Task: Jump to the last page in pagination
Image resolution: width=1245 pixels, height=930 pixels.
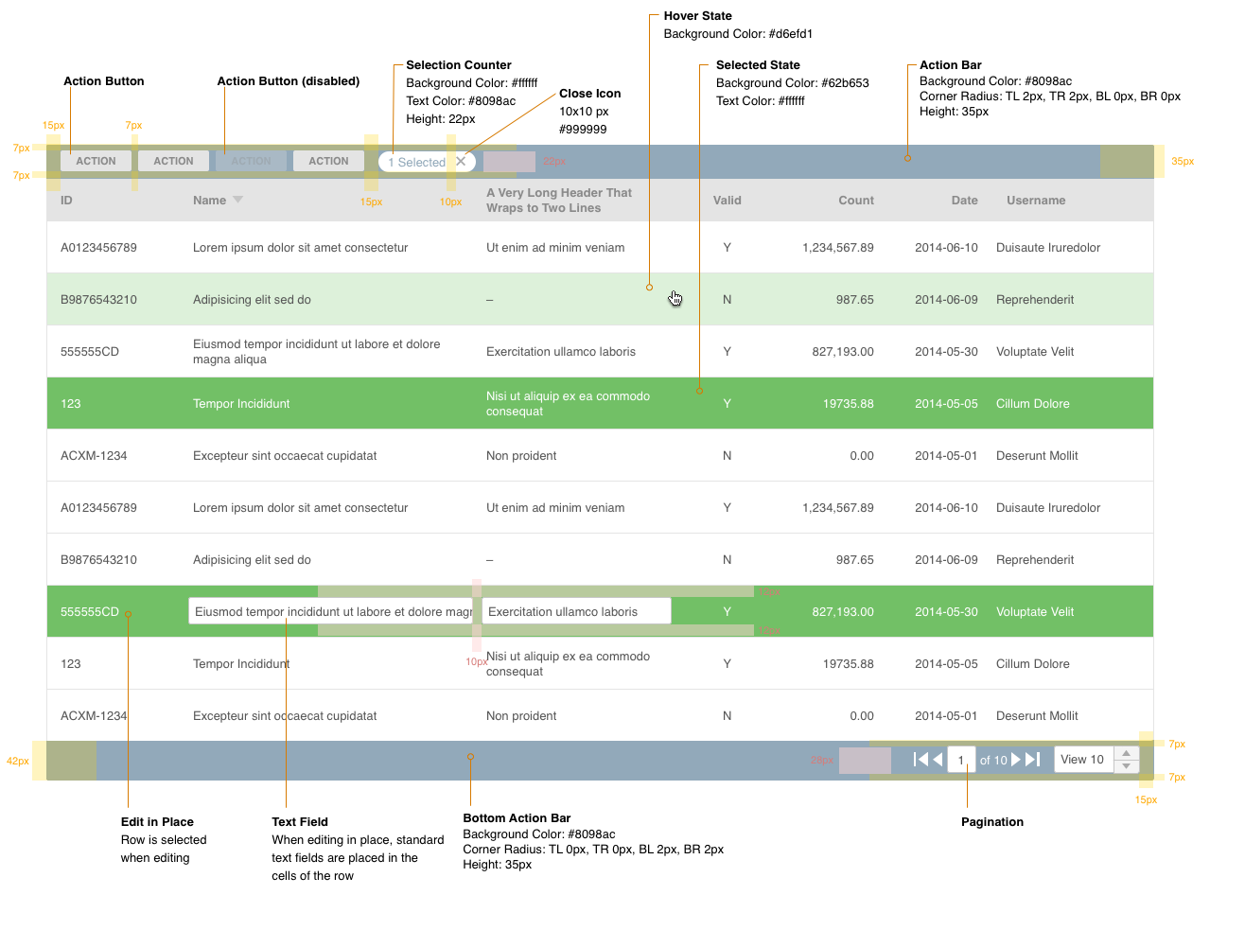Action: [1033, 760]
